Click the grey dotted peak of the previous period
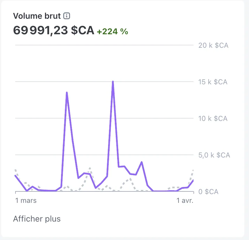The height and width of the screenshot is (240, 249). click(90, 168)
